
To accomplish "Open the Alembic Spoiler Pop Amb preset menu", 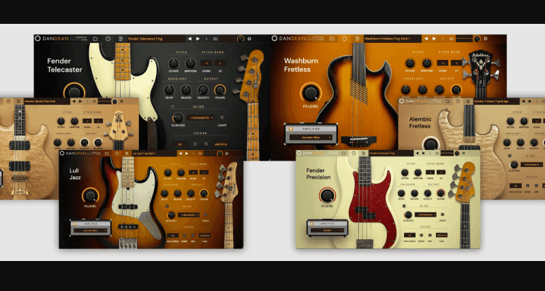I will click(x=46, y=102).
